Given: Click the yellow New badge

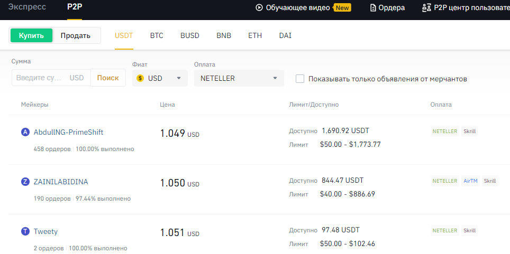Looking at the screenshot, I should click(342, 8).
